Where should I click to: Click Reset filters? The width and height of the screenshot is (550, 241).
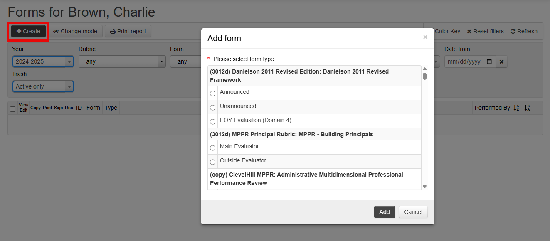click(485, 31)
